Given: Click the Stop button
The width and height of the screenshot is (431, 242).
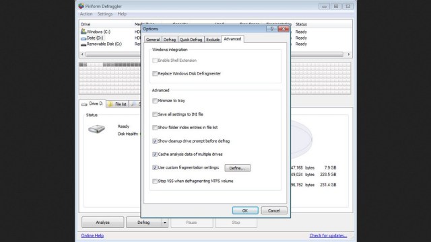Looking at the screenshot, I should (236, 223).
